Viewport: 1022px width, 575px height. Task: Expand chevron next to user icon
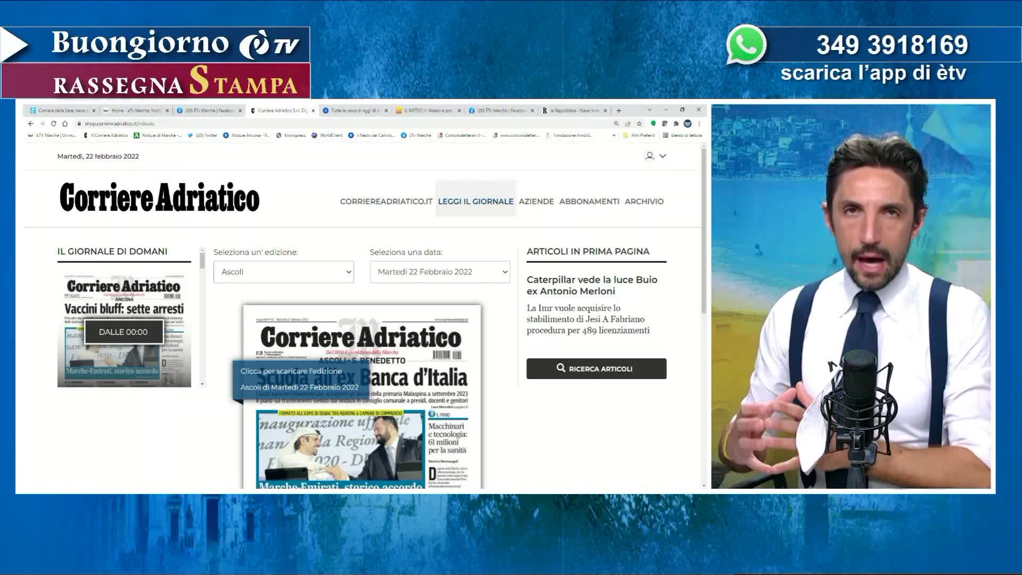point(663,156)
